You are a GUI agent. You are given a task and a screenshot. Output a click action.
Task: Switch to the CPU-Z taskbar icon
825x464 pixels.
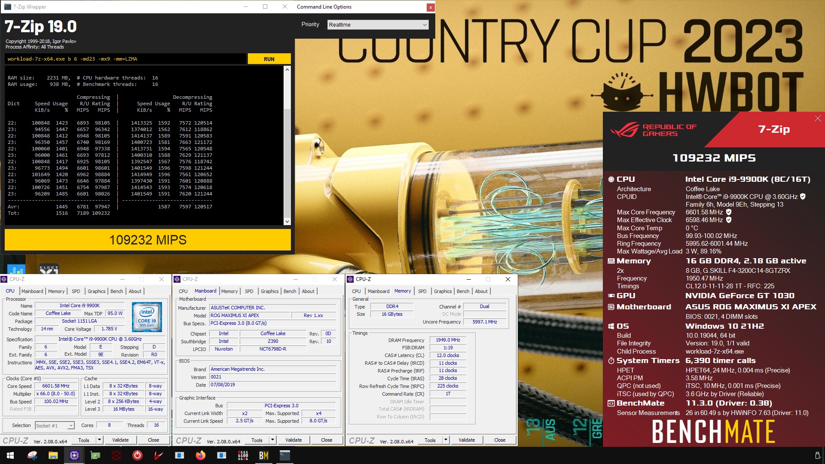tap(74, 455)
